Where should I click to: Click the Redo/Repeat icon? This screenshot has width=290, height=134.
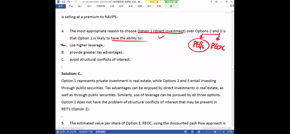click(75, 2)
